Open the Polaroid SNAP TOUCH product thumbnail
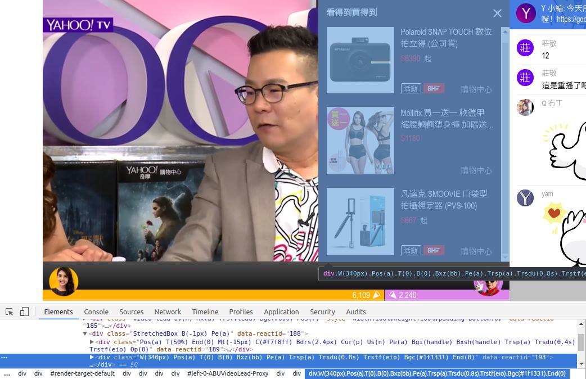 [360, 60]
